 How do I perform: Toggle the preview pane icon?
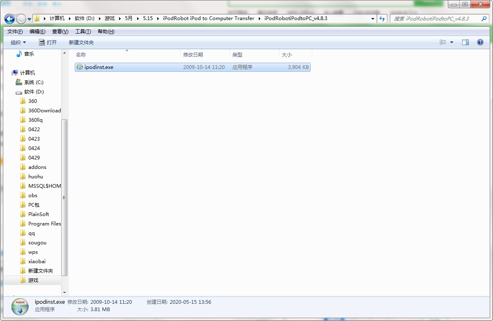pyautogui.click(x=465, y=42)
